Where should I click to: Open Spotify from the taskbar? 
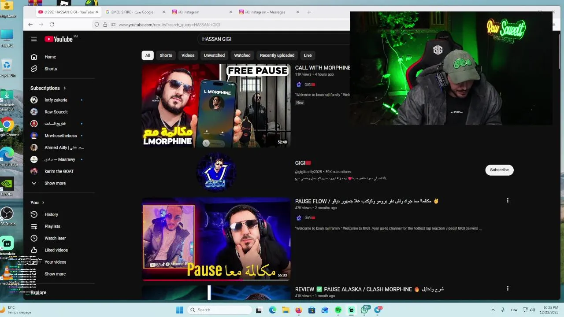(x=338, y=310)
